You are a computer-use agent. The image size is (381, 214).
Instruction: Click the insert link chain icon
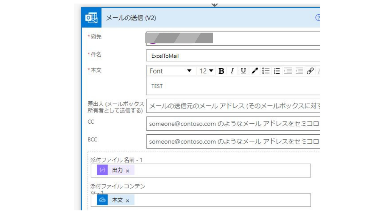coord(310,71)
